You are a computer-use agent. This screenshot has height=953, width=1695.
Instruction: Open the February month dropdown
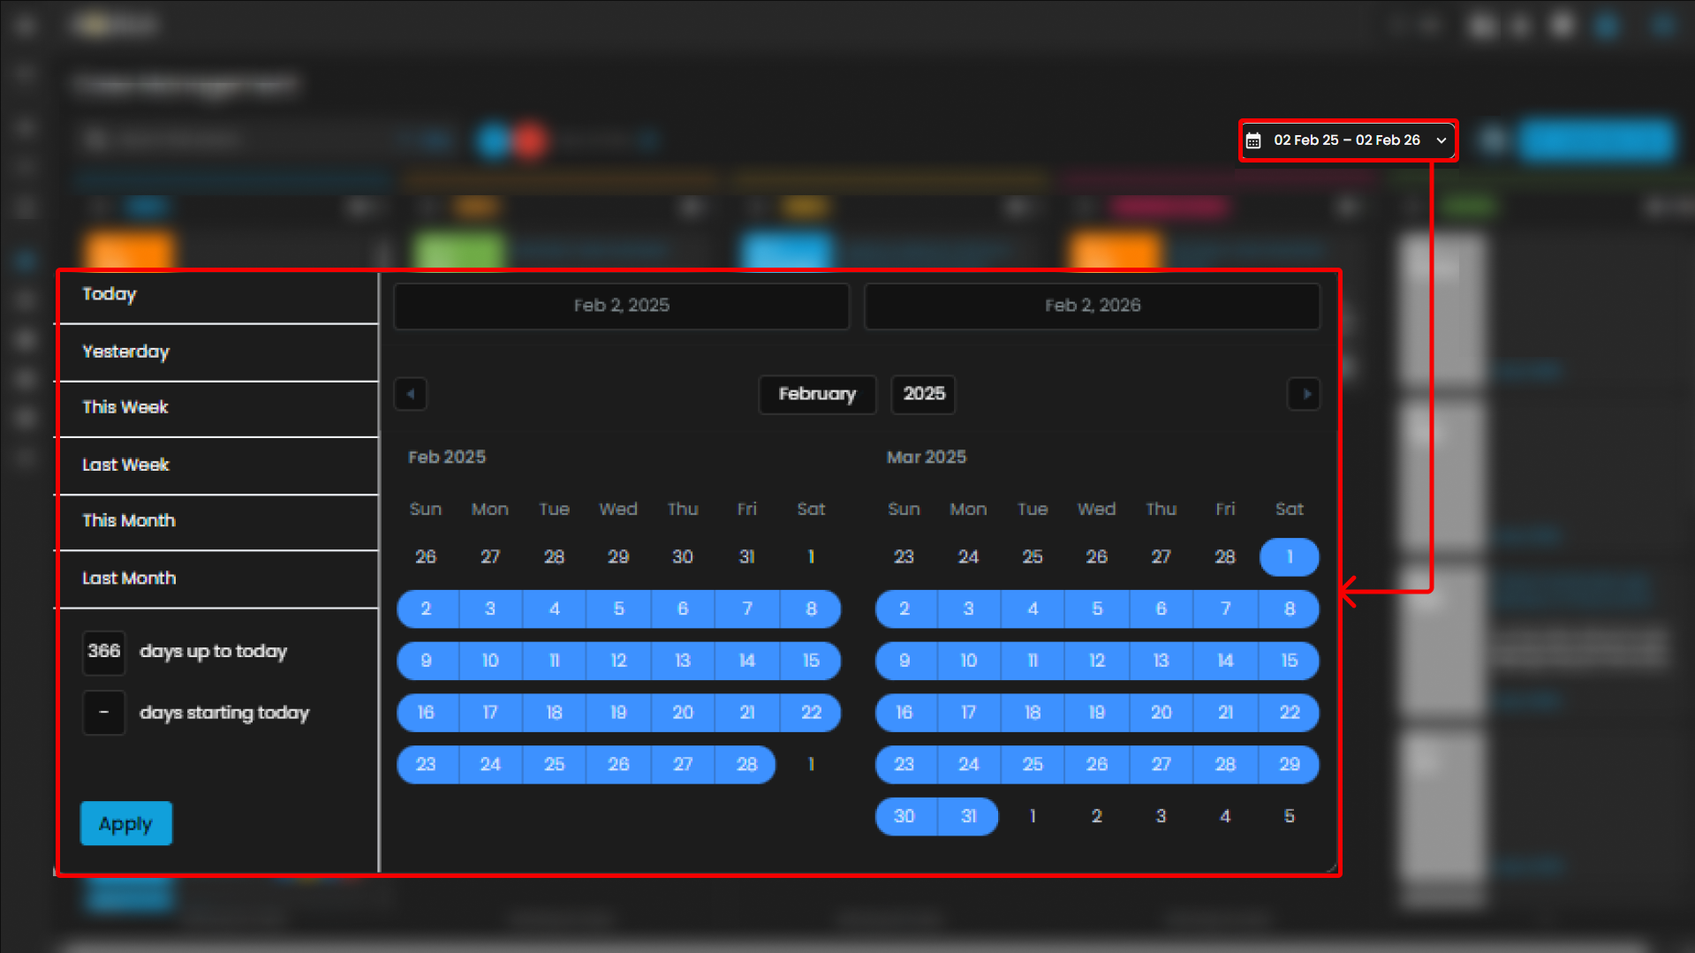tap(817, 394)
